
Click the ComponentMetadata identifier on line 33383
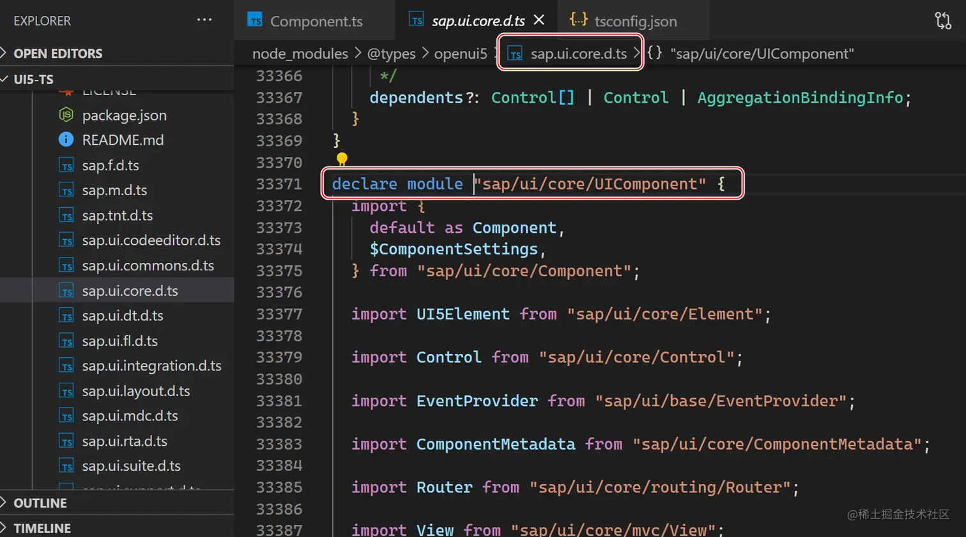tap(496, 445)
